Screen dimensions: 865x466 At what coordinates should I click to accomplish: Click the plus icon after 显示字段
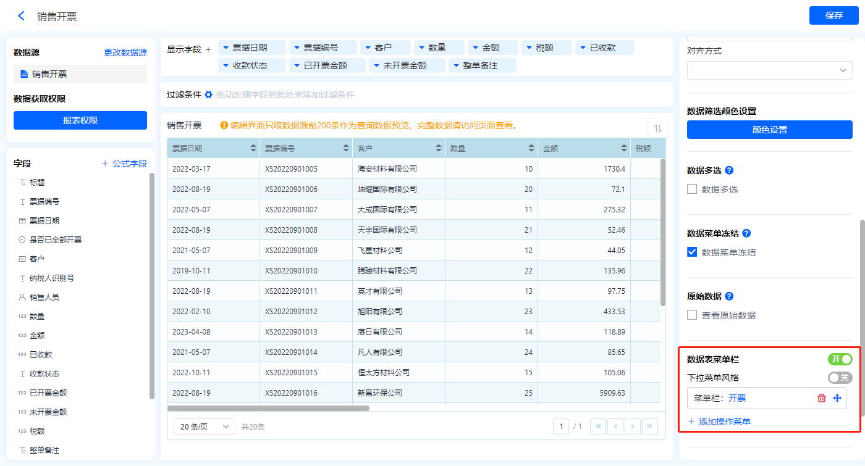208,49
